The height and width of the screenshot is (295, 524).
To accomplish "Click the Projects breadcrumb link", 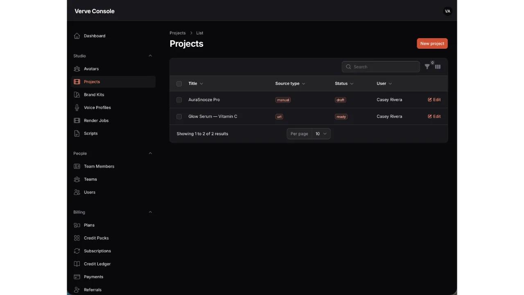I will click(178, 33).
